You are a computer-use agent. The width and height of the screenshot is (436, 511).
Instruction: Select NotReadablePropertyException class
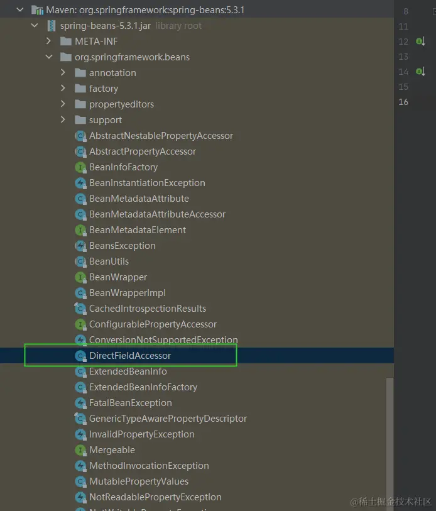tap(155, 497)
